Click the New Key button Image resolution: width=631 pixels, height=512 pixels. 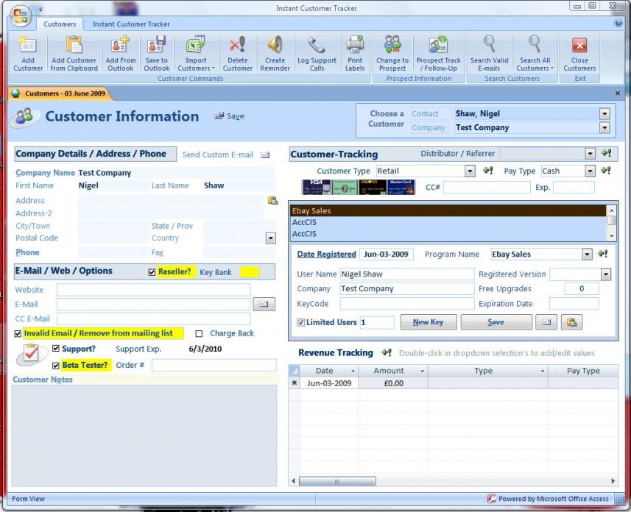pyautogui.click(x=429, y=322)
